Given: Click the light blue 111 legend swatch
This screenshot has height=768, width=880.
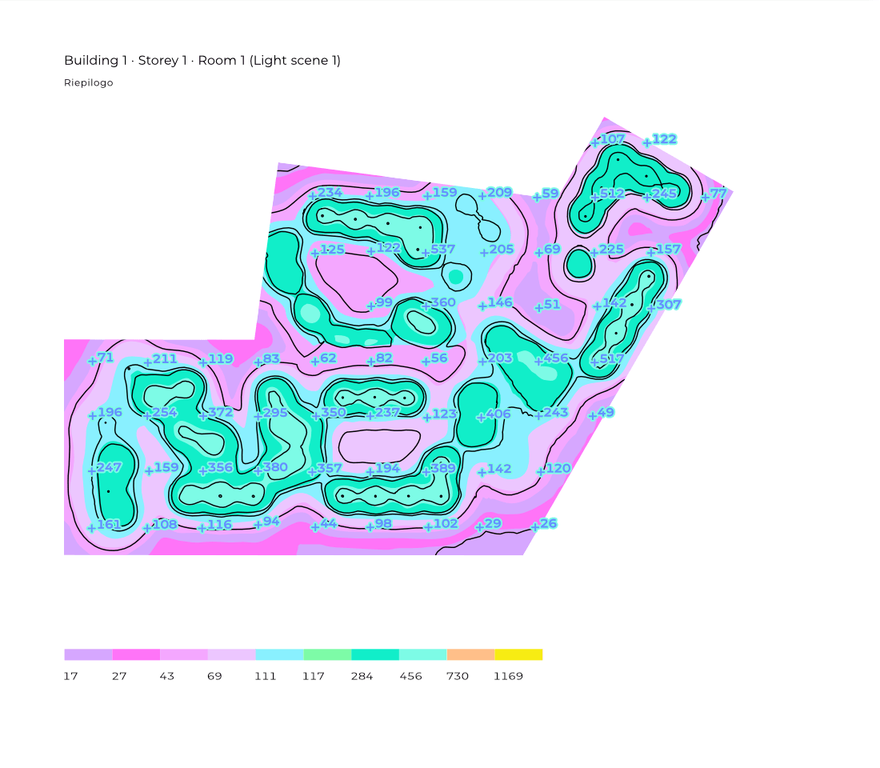Looking at the screenshot, I should click(279, 654).
